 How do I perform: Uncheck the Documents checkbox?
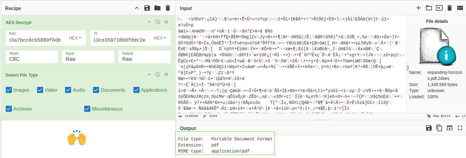tap(96, 90)
